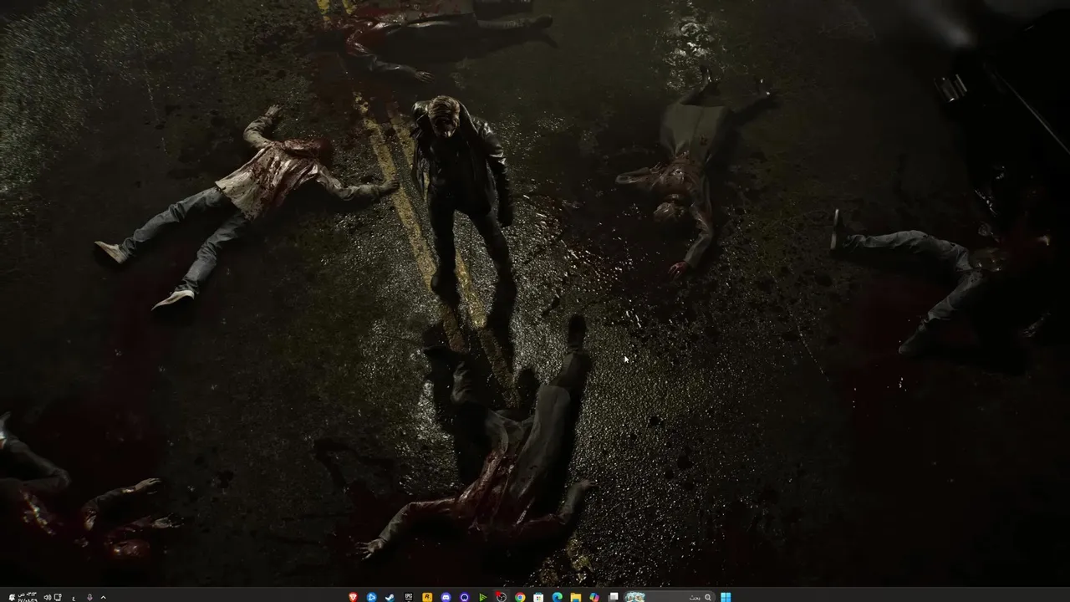
Task: Open the volume speaker tray icon
Action: tap(48, 597)
